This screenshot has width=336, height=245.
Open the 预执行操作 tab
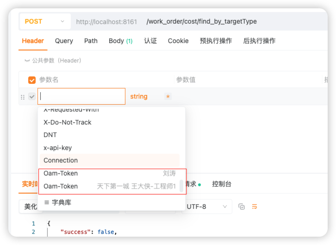tap(216, 41)
